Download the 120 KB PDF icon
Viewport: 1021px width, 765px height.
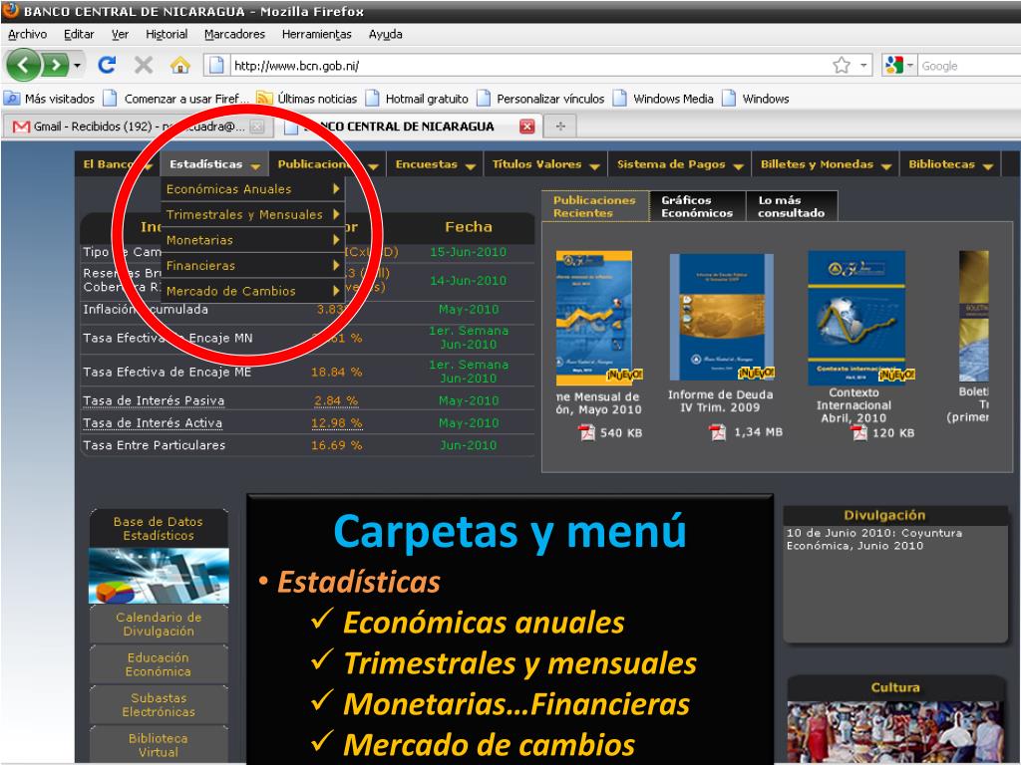click(859, 432)
